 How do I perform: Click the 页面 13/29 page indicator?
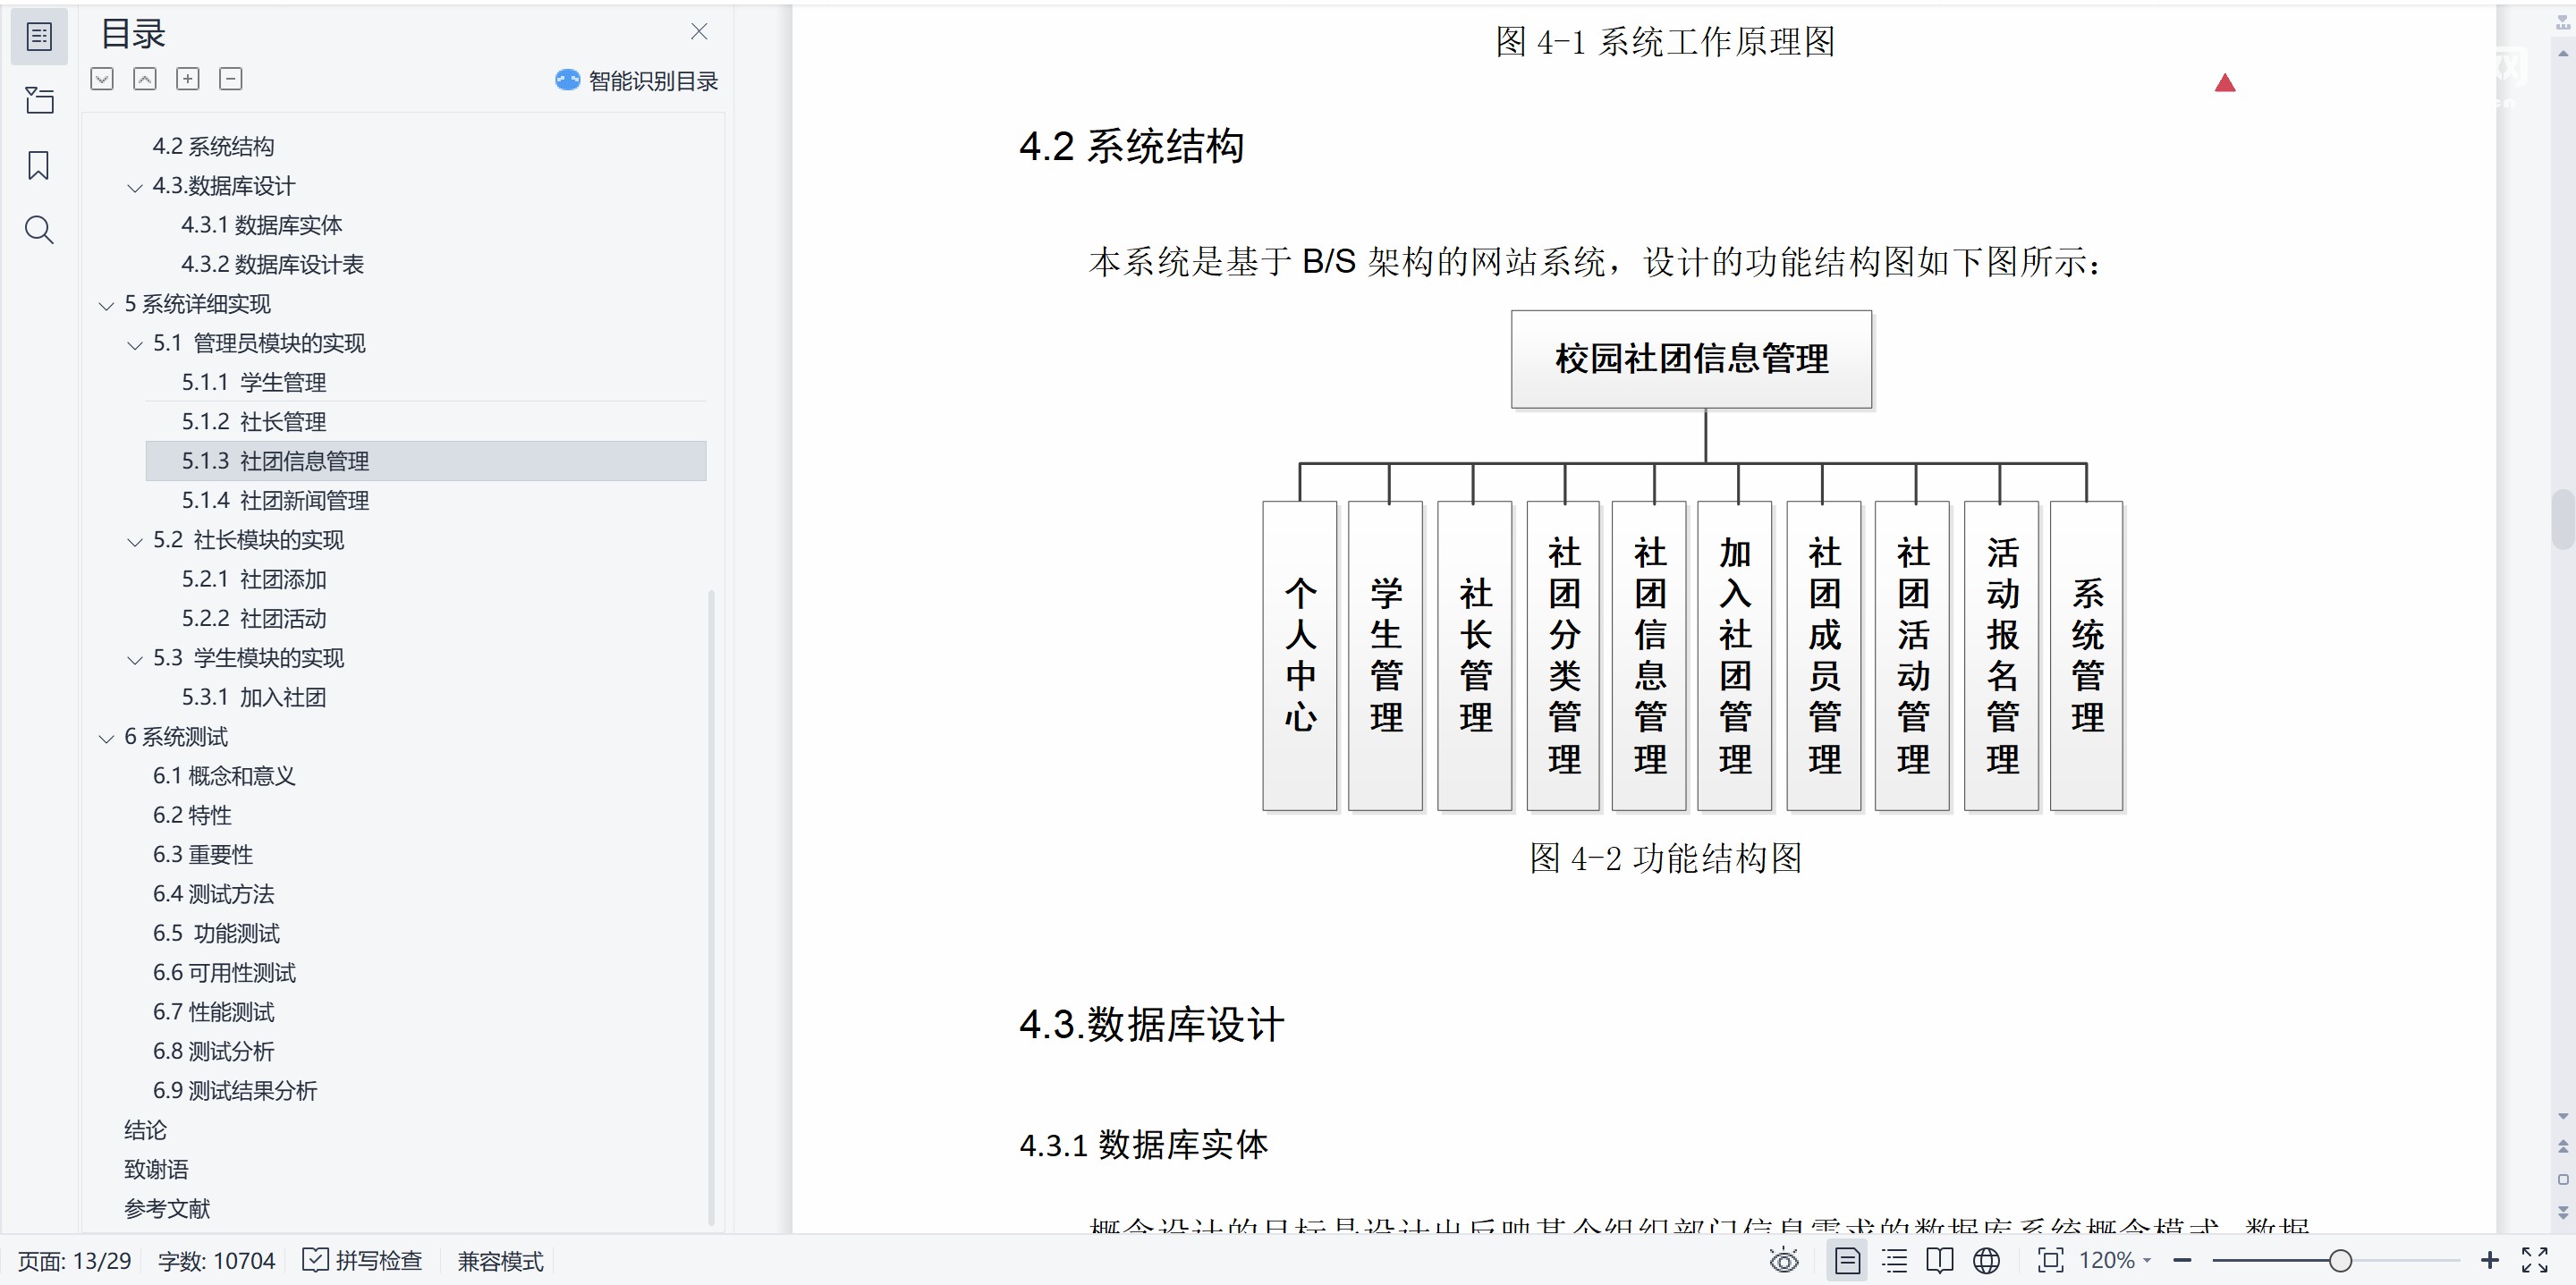(x=75, y=1260)
